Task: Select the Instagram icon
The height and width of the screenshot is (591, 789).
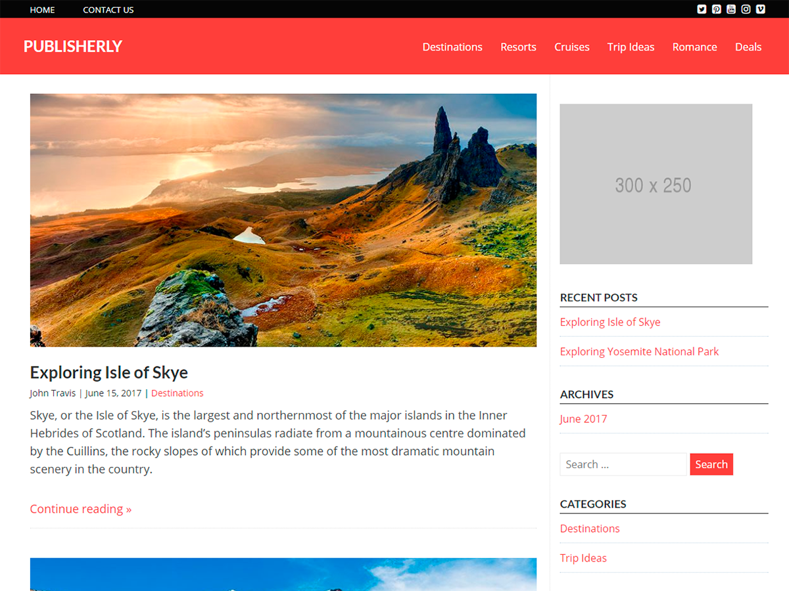Action: coord(745,9)
